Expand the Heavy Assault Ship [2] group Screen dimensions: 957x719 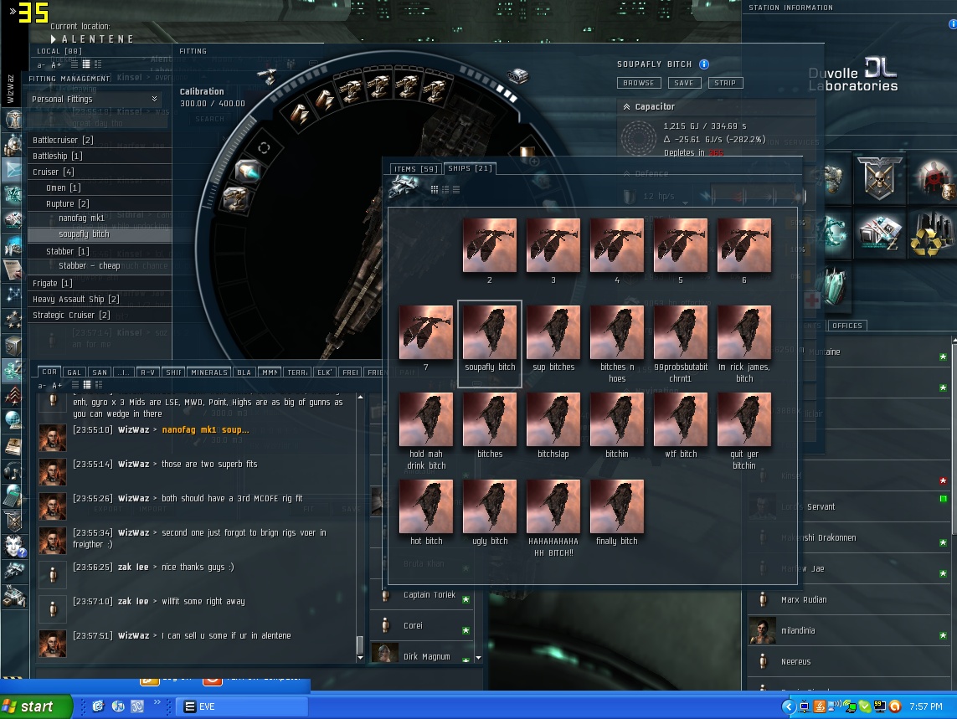[x=100, y=299]
